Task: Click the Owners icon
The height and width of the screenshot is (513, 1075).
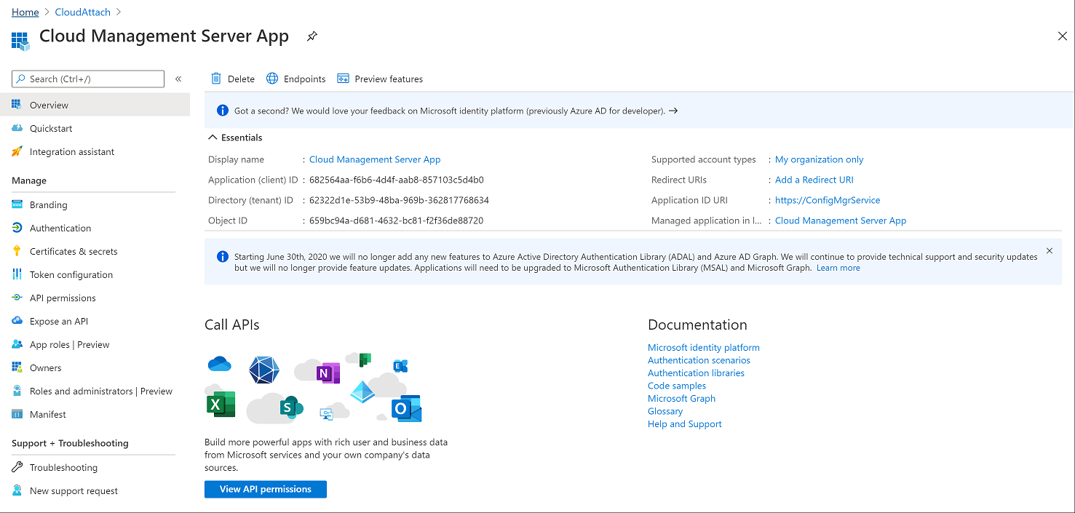Action: pos(17,367)
